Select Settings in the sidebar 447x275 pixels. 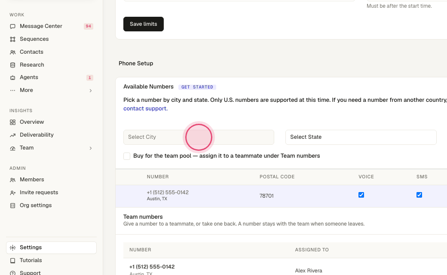[51, 247]
